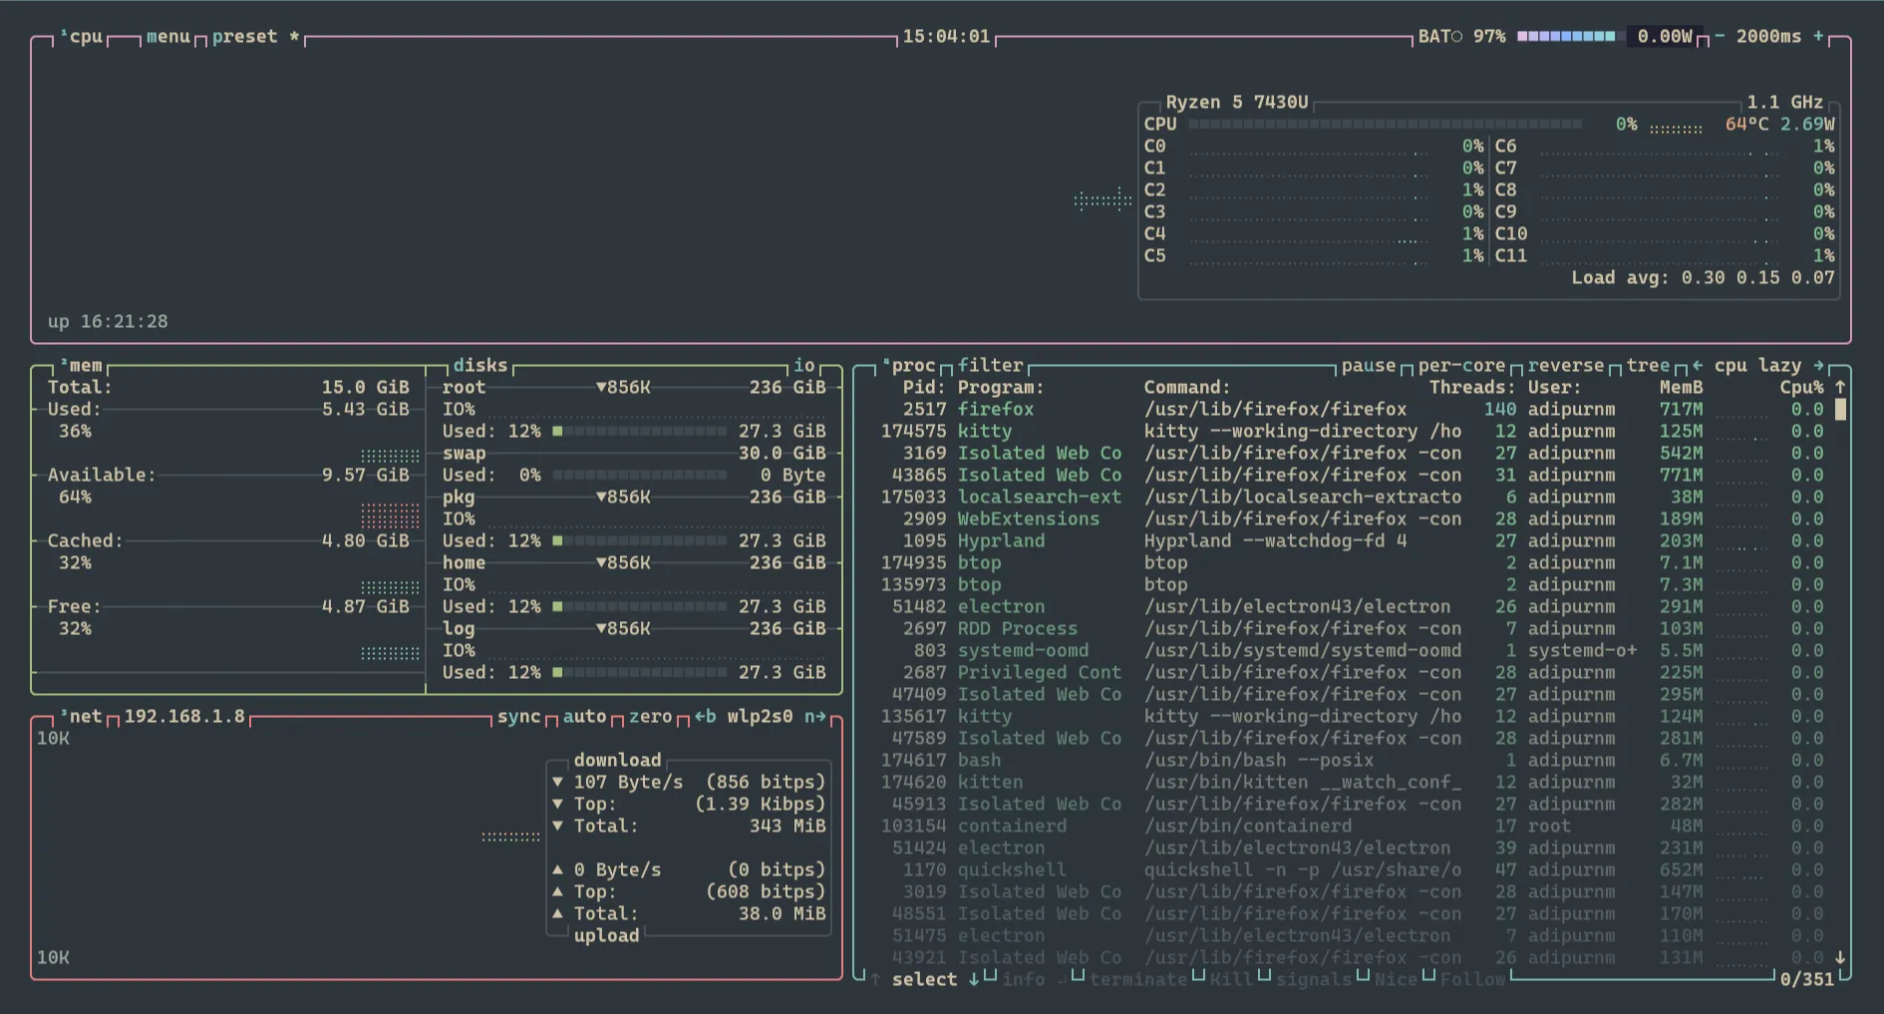
Task: Select the quickshell process row
Action: pos(1352,870)
